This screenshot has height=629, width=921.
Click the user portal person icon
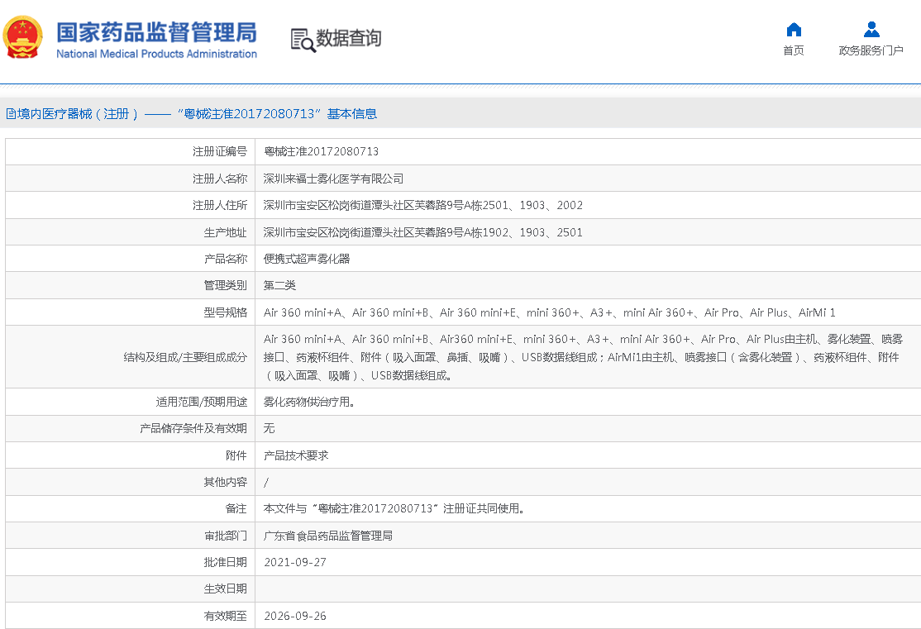tap(871, 30)
